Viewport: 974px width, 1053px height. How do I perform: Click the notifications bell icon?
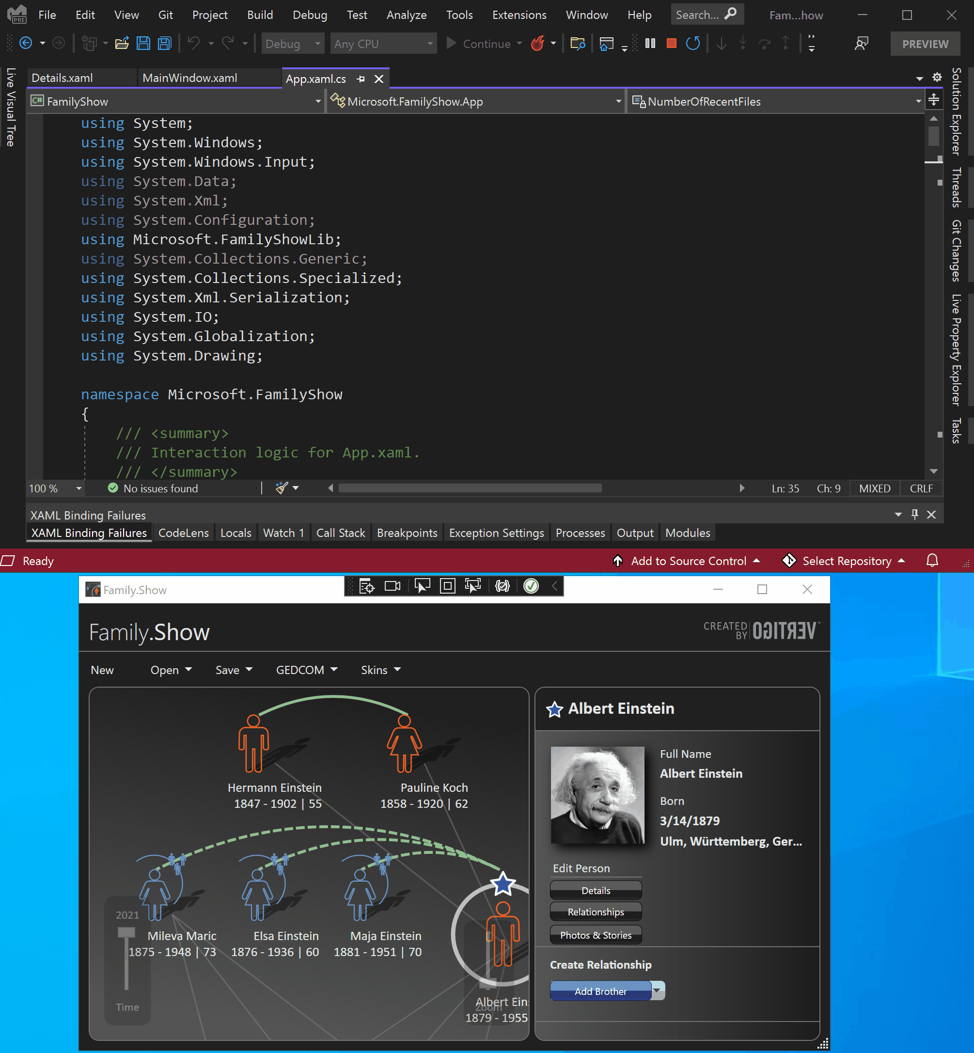933,561
